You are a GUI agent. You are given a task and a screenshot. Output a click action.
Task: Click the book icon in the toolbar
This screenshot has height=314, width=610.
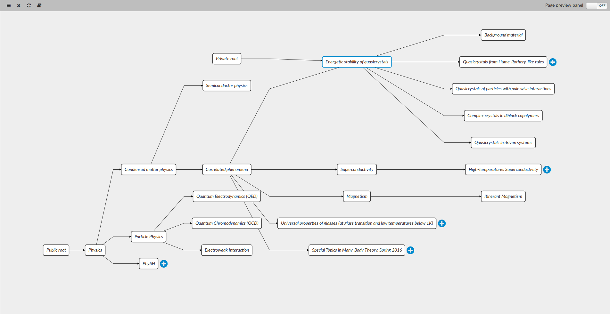[39, 5]
